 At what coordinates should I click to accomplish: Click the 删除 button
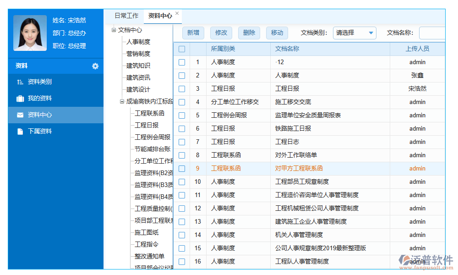249,33
